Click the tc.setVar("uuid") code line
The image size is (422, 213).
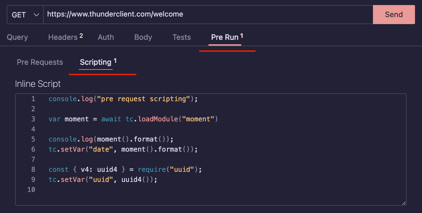click(103, 180)
